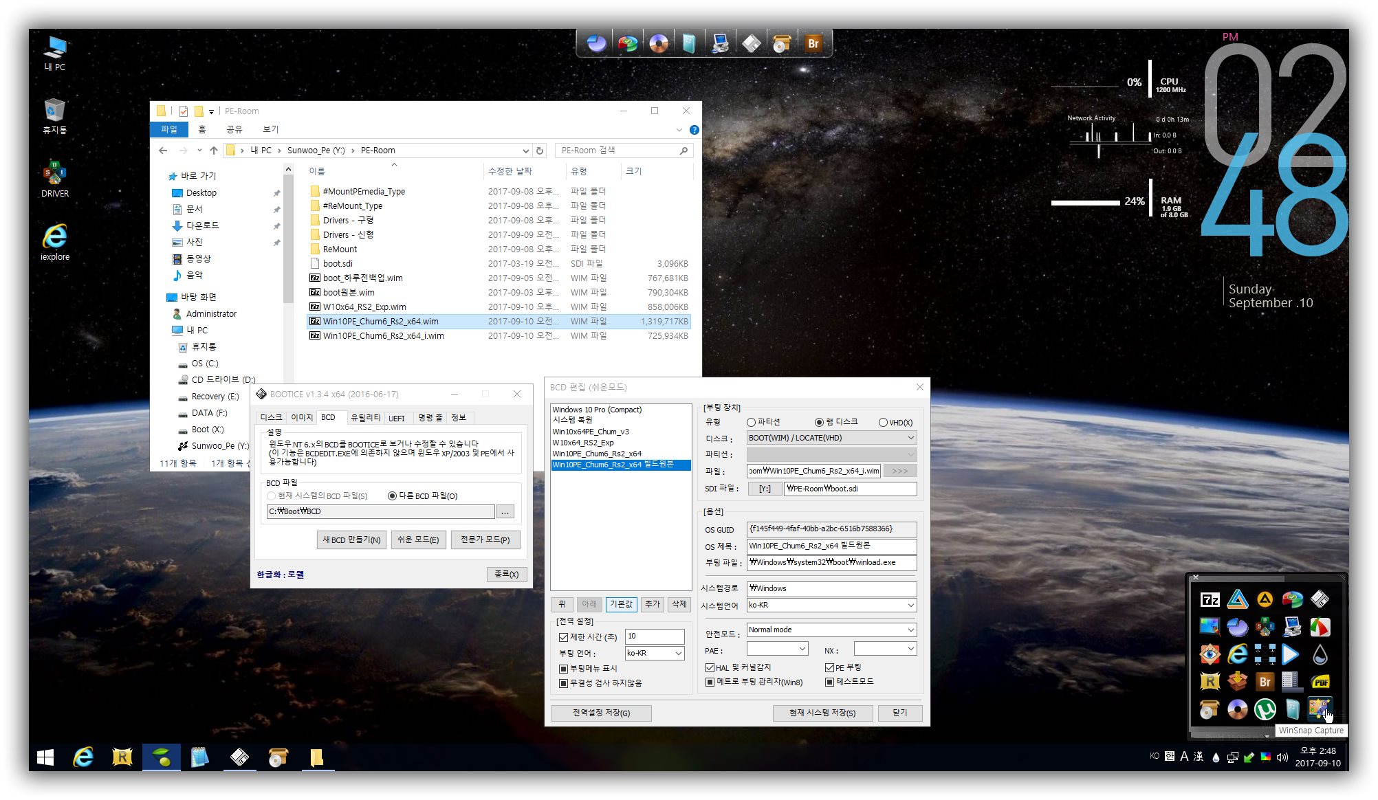
Task: Expand the Explorer ribbon chevron
Action: coord(679,129)
